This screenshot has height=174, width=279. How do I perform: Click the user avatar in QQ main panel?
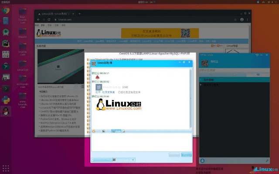[204, 63]
